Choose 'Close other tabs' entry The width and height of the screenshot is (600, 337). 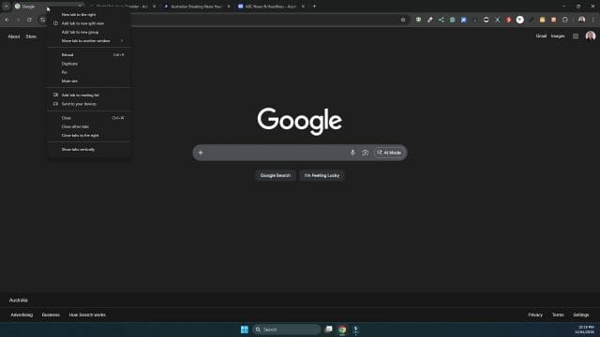[x=89, y=126]
